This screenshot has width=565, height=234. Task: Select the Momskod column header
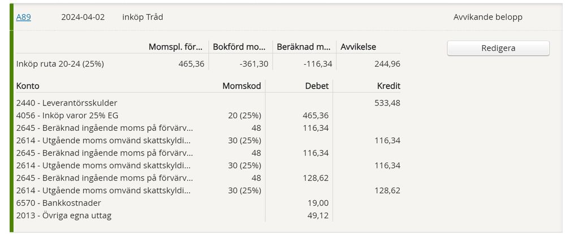point(241,86)
